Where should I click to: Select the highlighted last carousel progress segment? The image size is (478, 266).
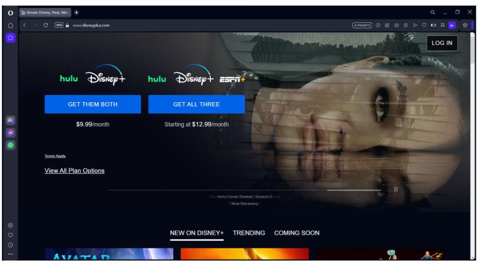point(354,190)
